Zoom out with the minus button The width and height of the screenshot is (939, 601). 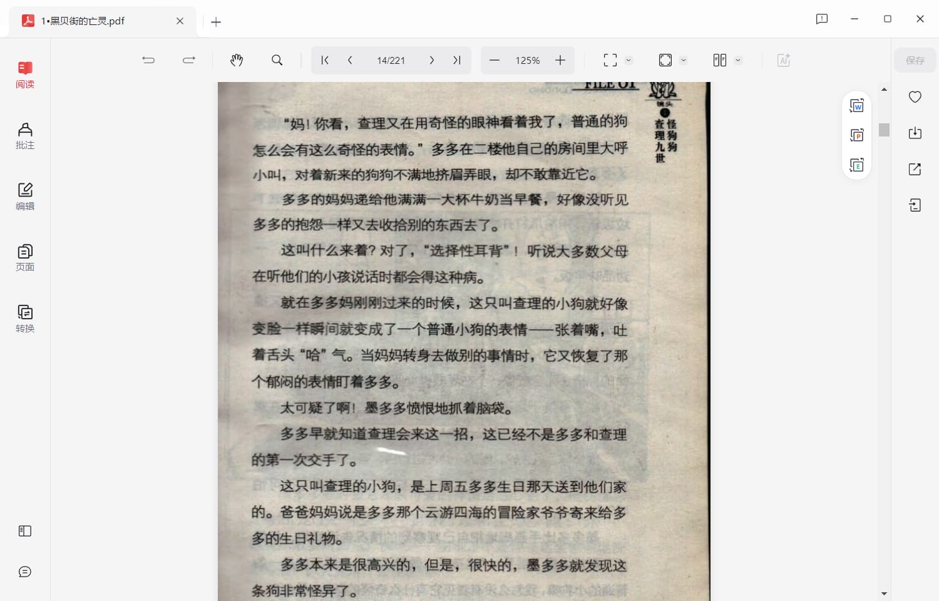coord(495,60)
